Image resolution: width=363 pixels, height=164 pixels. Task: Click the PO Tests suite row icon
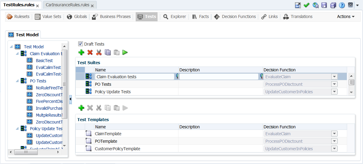pyautogui.click(x=89, y=84)
